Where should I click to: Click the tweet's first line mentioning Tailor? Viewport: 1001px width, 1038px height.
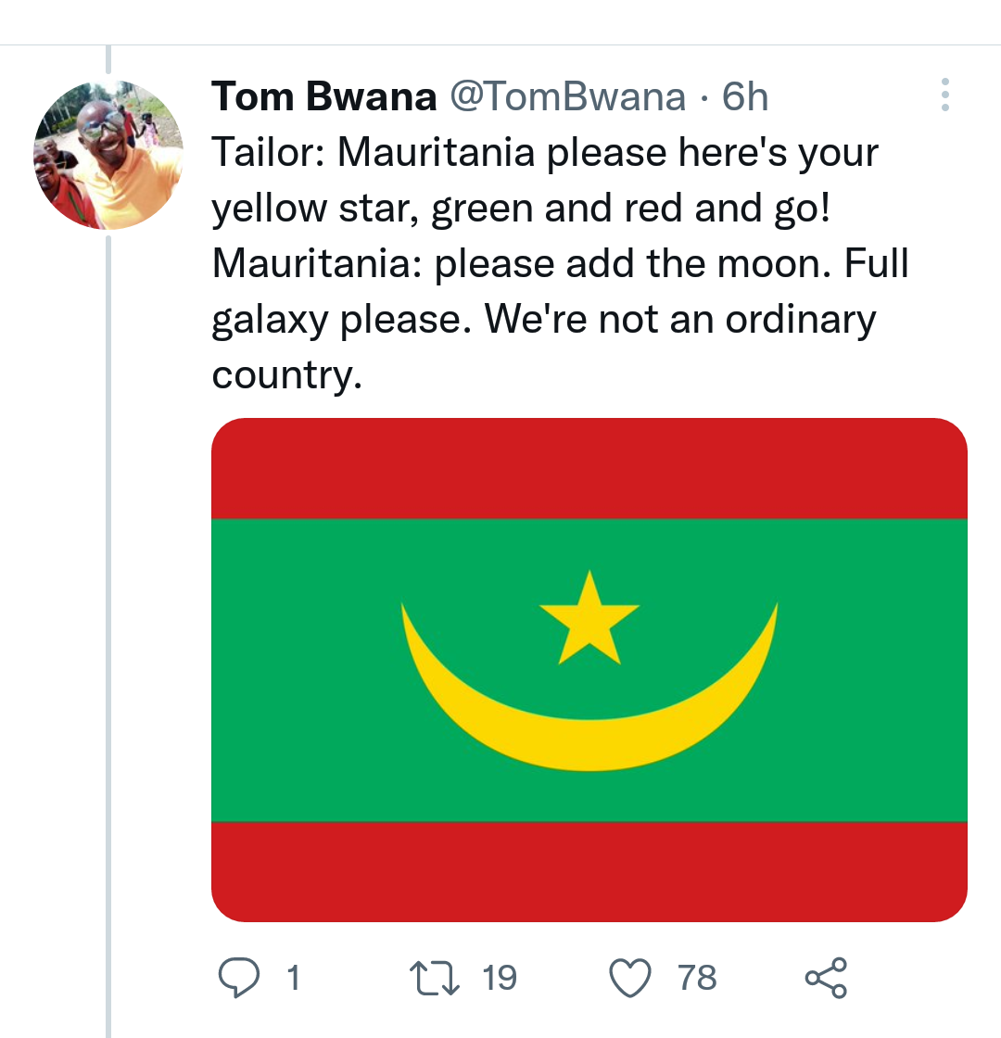coord(544,153)
